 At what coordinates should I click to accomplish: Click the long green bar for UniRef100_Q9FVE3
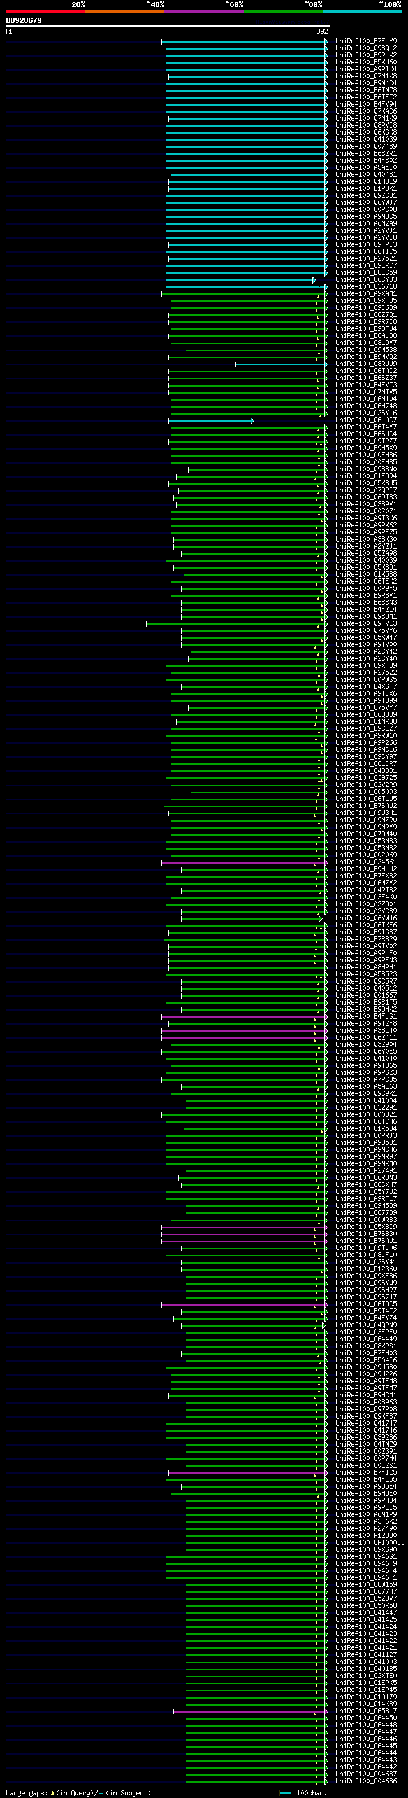pyautogui.click(x=237, y=624)
